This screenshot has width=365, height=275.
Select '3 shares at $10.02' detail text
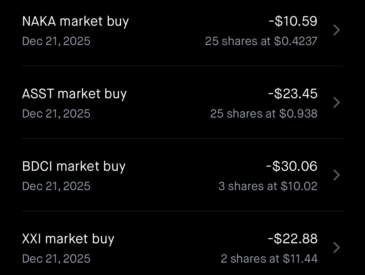click(x=268, y=186)
